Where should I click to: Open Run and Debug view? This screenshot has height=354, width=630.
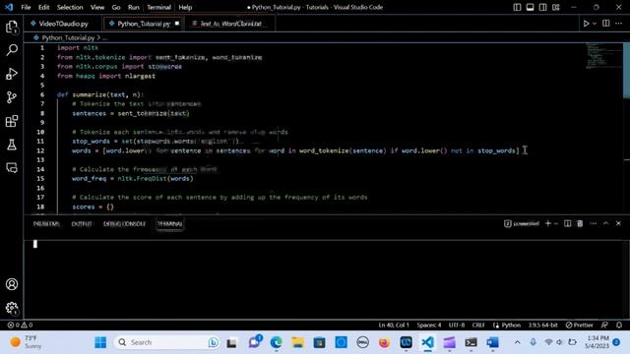click(x=12, y=74)
